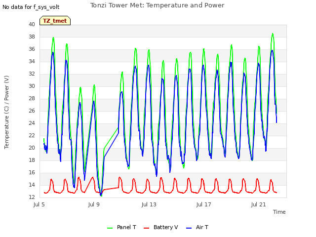Toggle the Battery V legend entry
316x237 pixels.
(x=161, y=227)
